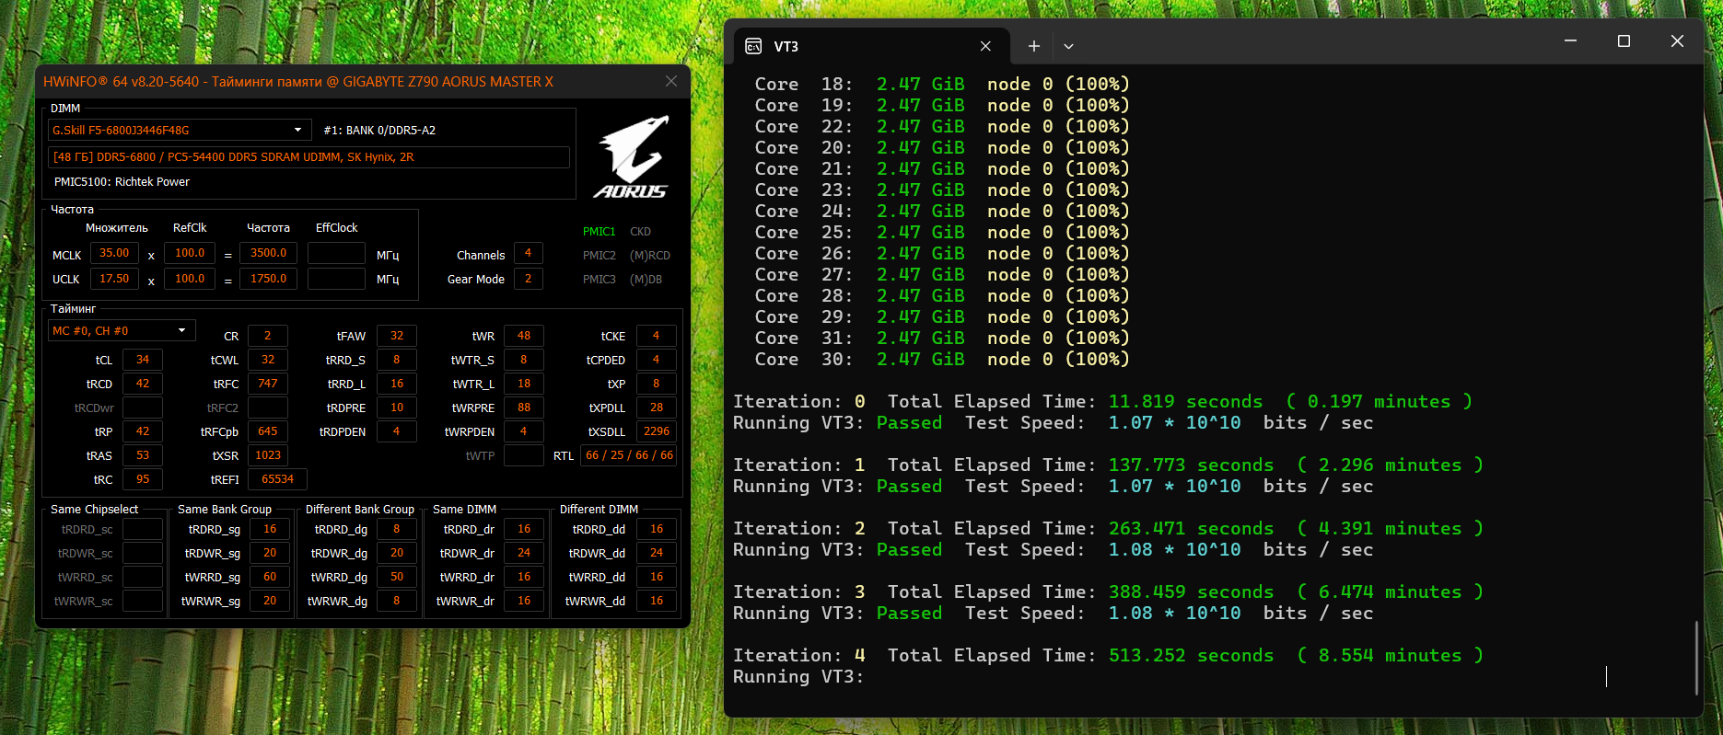Screen dimensions: 1723x735
Task: Click the MCLK frequency value 3500.0
Action: (268, 253)
